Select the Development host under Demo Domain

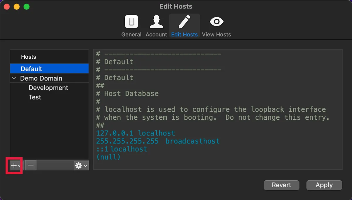48,88
